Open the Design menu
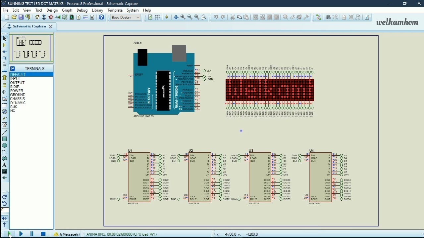The height and width of the screenshot is (238, 424). click(x=52, y=10)
